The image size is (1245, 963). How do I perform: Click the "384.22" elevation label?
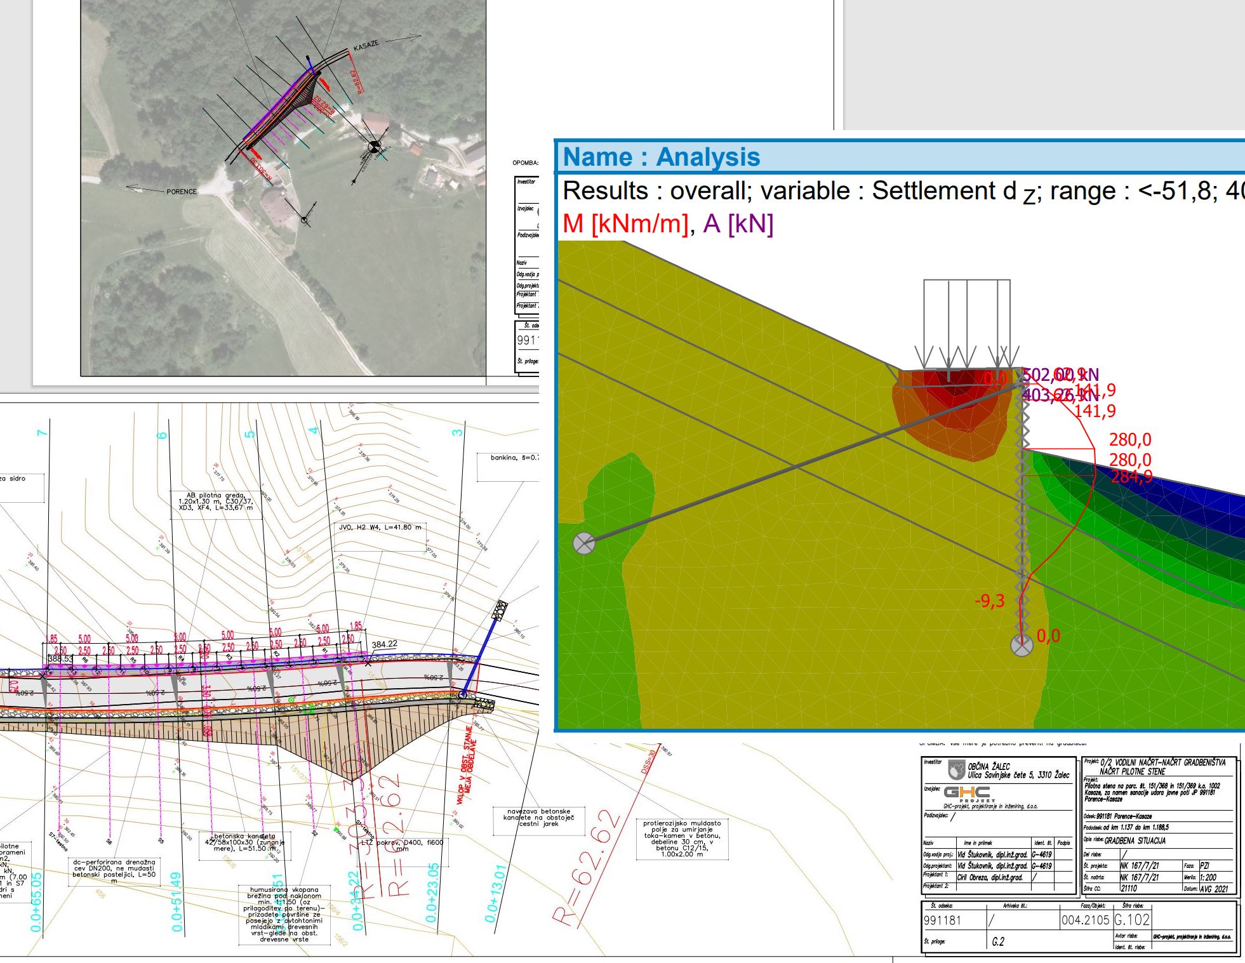click(x=385, y=644)
